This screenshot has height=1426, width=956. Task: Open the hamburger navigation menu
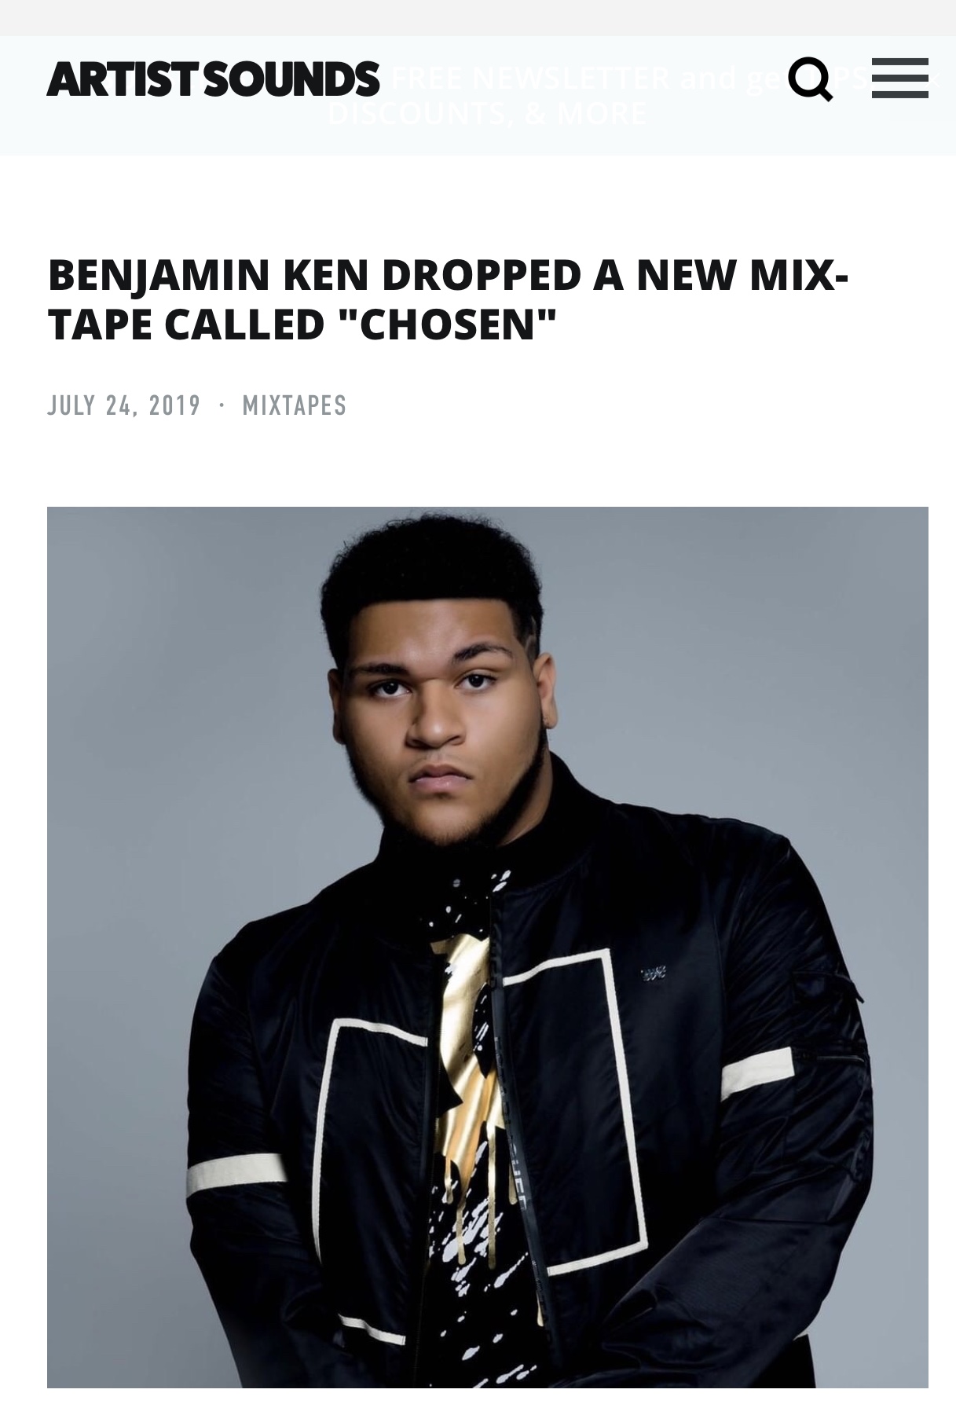tap(900, 79)
